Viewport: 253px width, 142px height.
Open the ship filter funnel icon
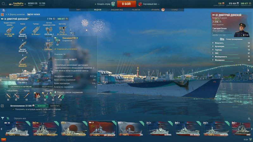(x=3, y=118)
